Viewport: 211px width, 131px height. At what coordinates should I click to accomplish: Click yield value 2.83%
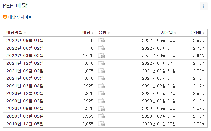[199, 93]
